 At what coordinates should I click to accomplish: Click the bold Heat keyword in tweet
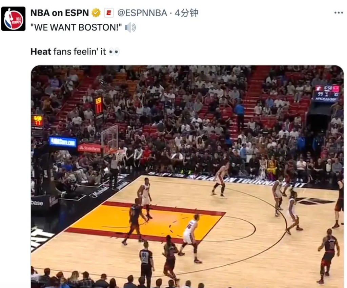pyautogui.click(x=41, y=52)
